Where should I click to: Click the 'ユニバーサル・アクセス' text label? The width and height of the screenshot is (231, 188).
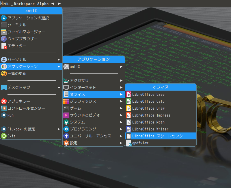click(90, 136)
